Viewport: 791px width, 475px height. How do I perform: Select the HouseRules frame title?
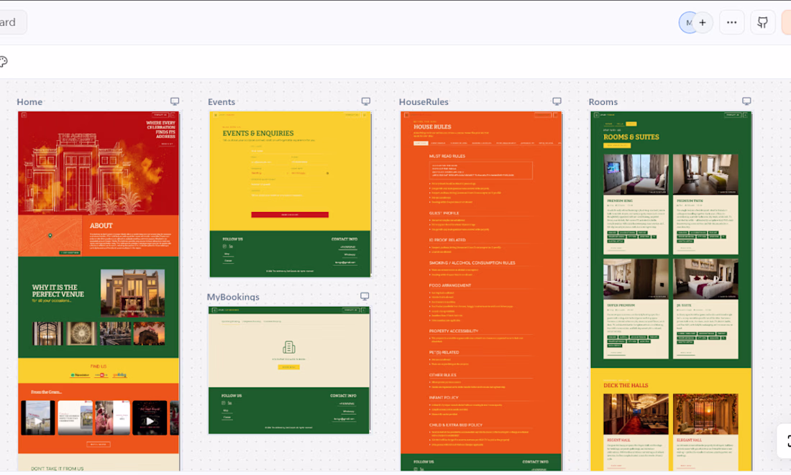point(424,102)
